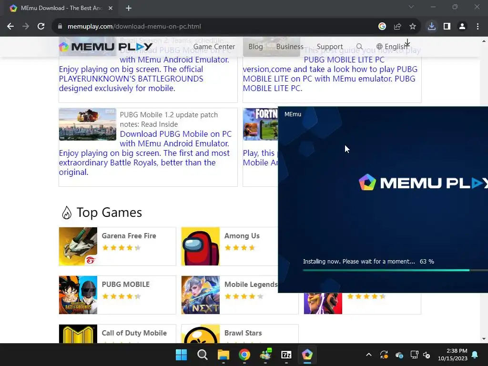Go back to the previous page
488x366 pixels.
[10, 27]
